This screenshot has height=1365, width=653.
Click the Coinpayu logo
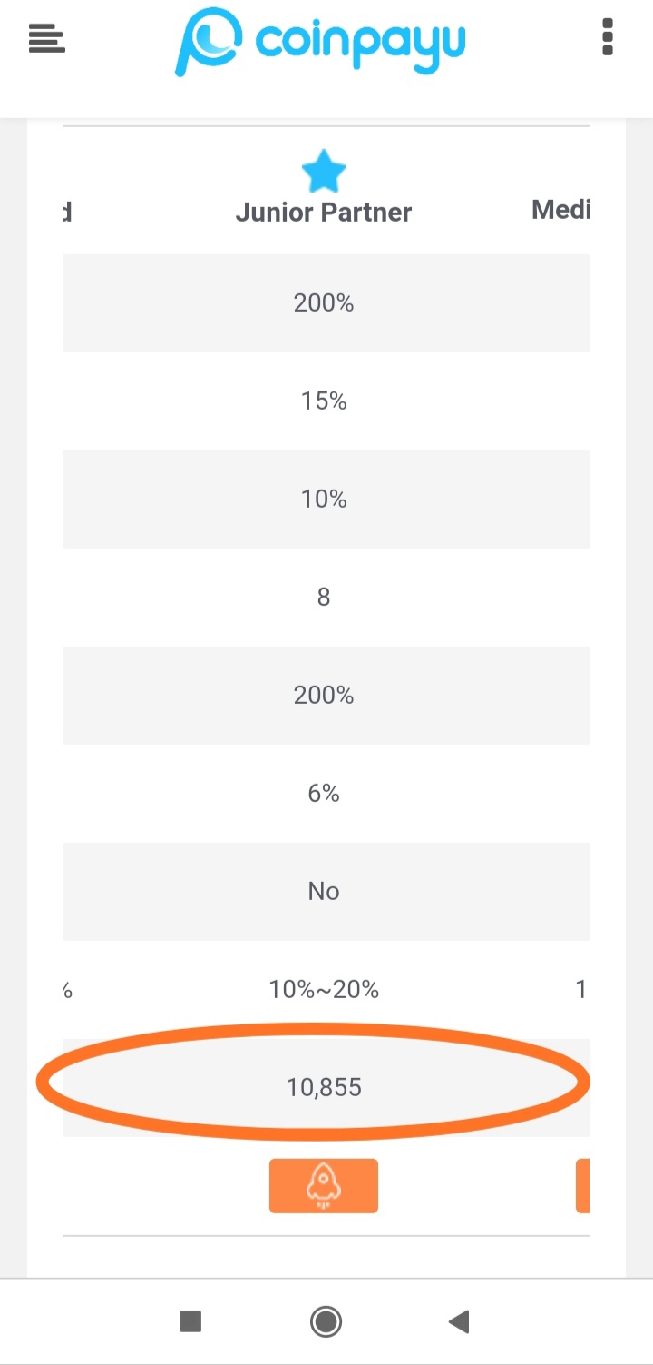pos(320,42)
